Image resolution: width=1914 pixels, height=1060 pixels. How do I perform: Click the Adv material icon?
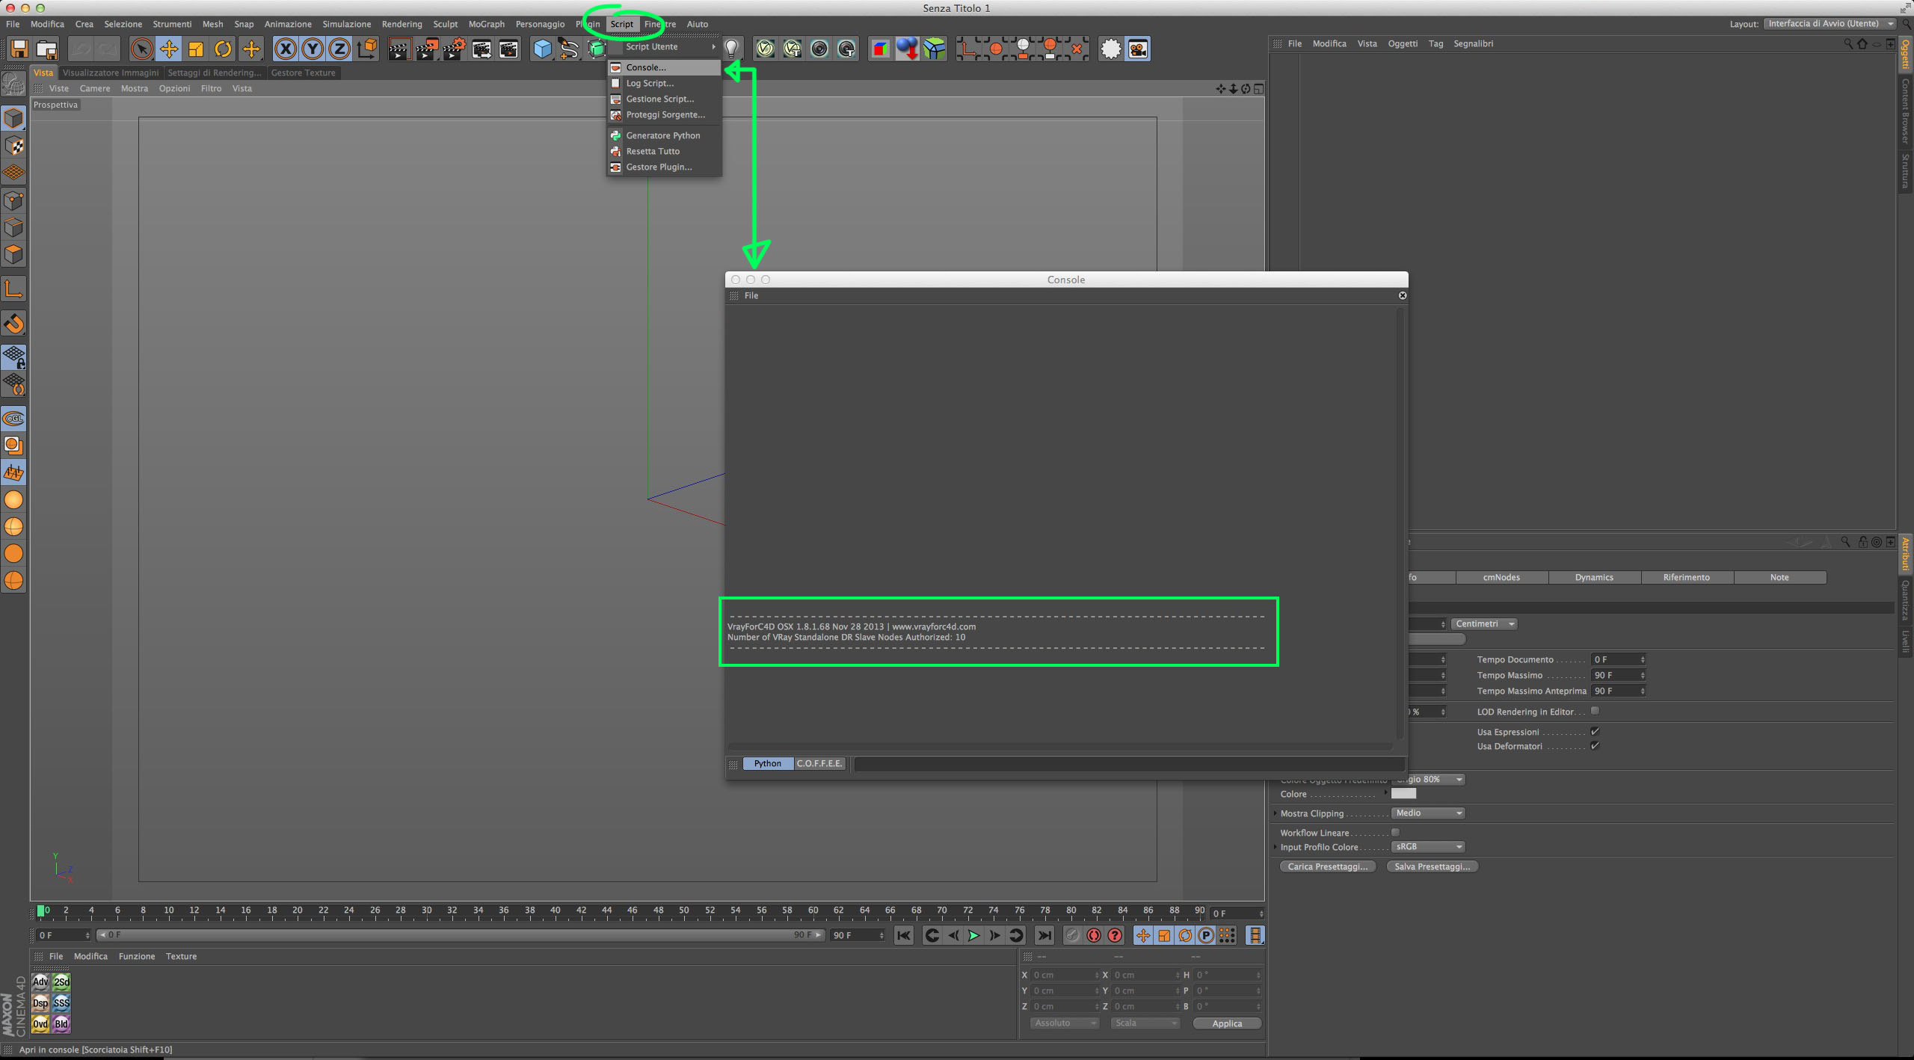(x=40, y=982)
